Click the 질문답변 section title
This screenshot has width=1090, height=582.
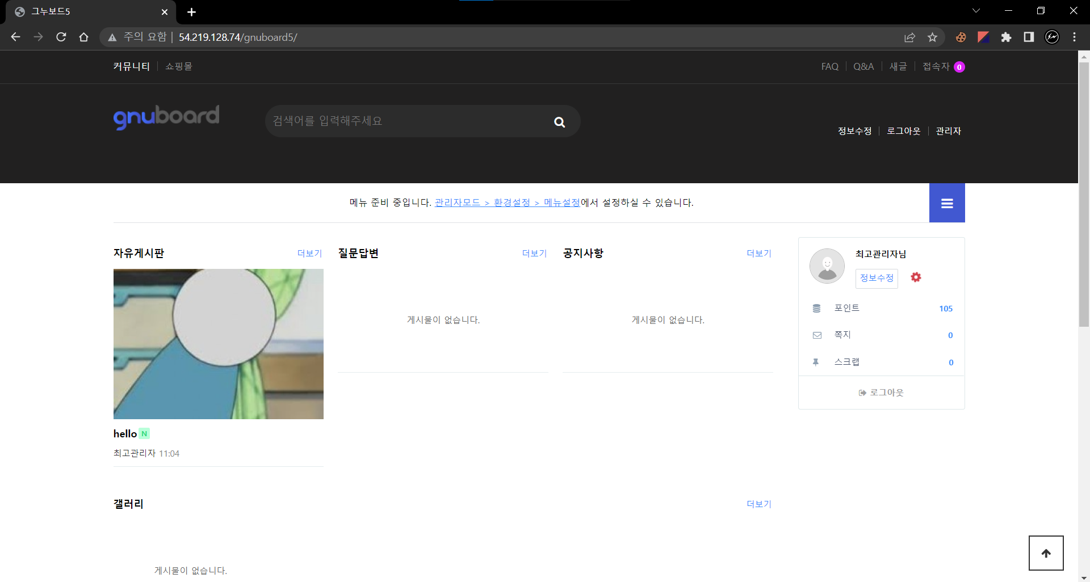(x=358, y=253)
